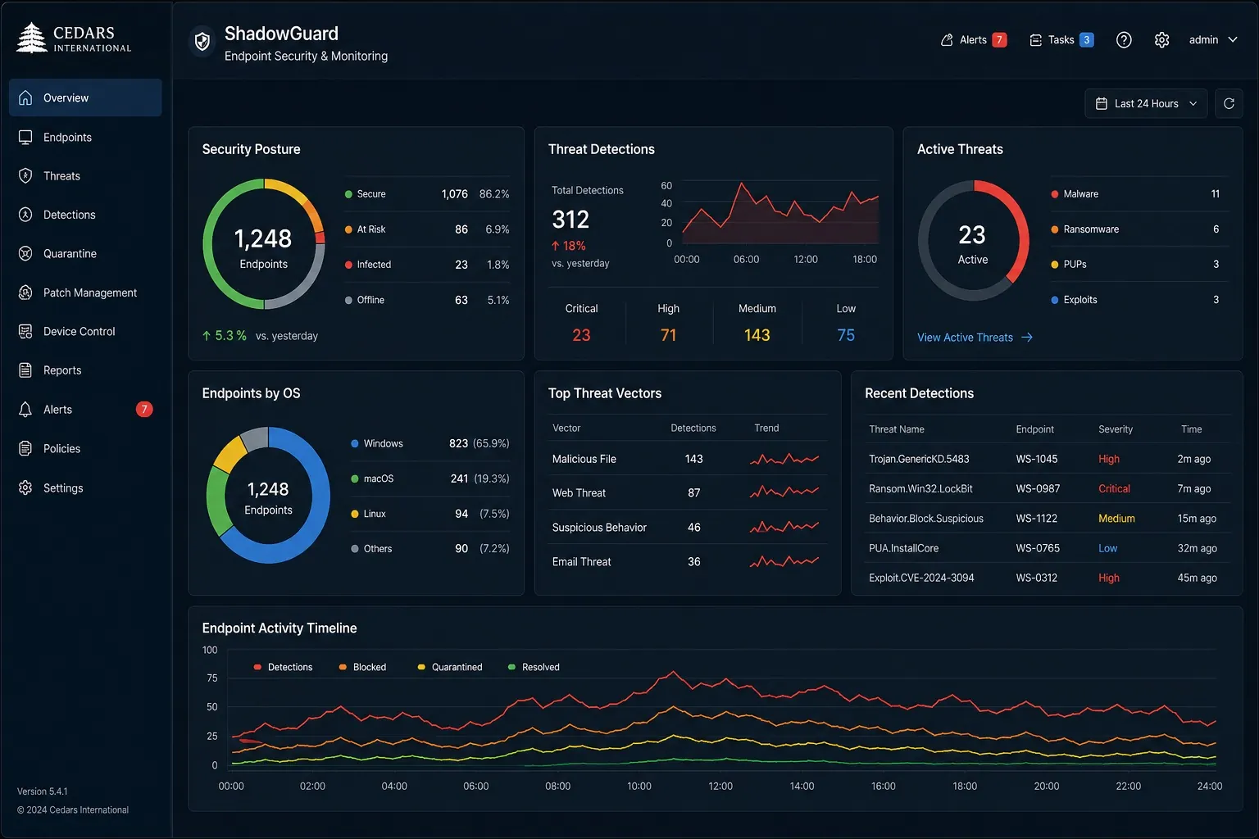Click the top bar Alerts bell icon

point(947,39)
